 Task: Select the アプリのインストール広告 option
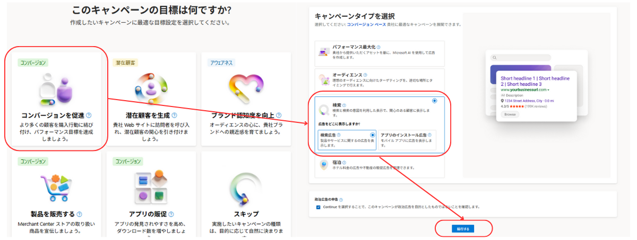pos(407,140)
